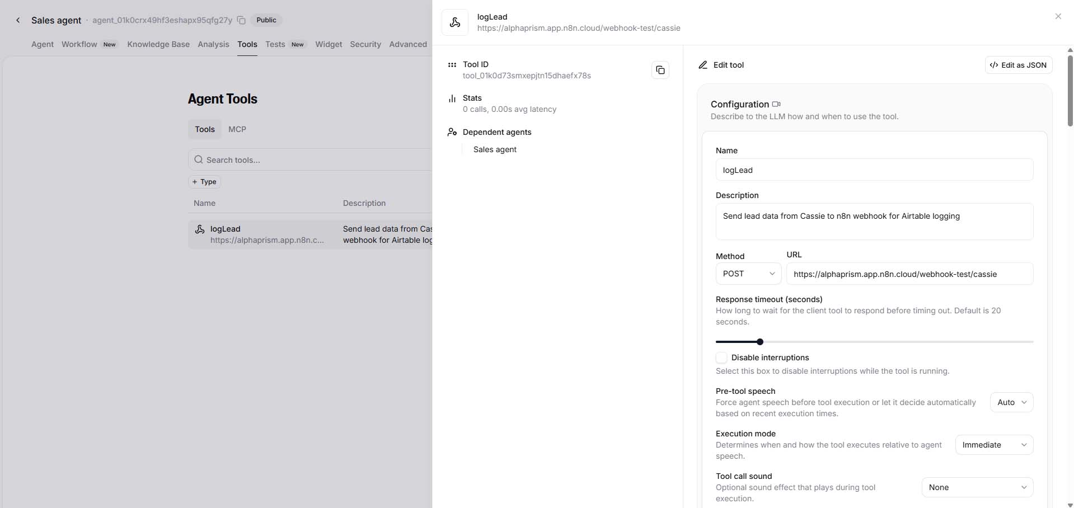Switch to the Agent tab
Viewport: 1074px width, 508px height.
point(43,44)
